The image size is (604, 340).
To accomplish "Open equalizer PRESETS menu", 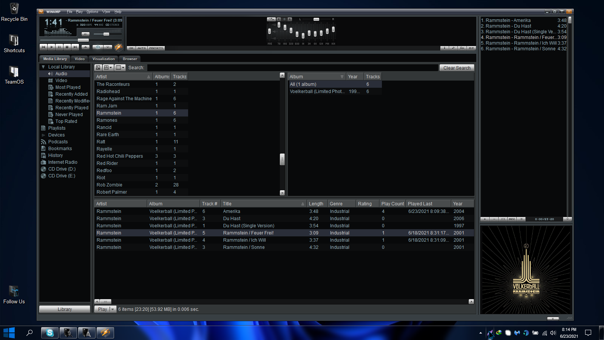I will (156, 48).
